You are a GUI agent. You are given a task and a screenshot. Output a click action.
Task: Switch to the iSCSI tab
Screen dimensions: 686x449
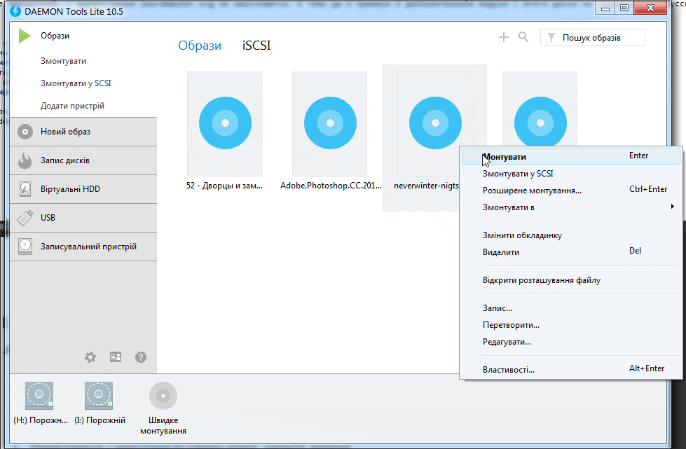pos(256,46)
